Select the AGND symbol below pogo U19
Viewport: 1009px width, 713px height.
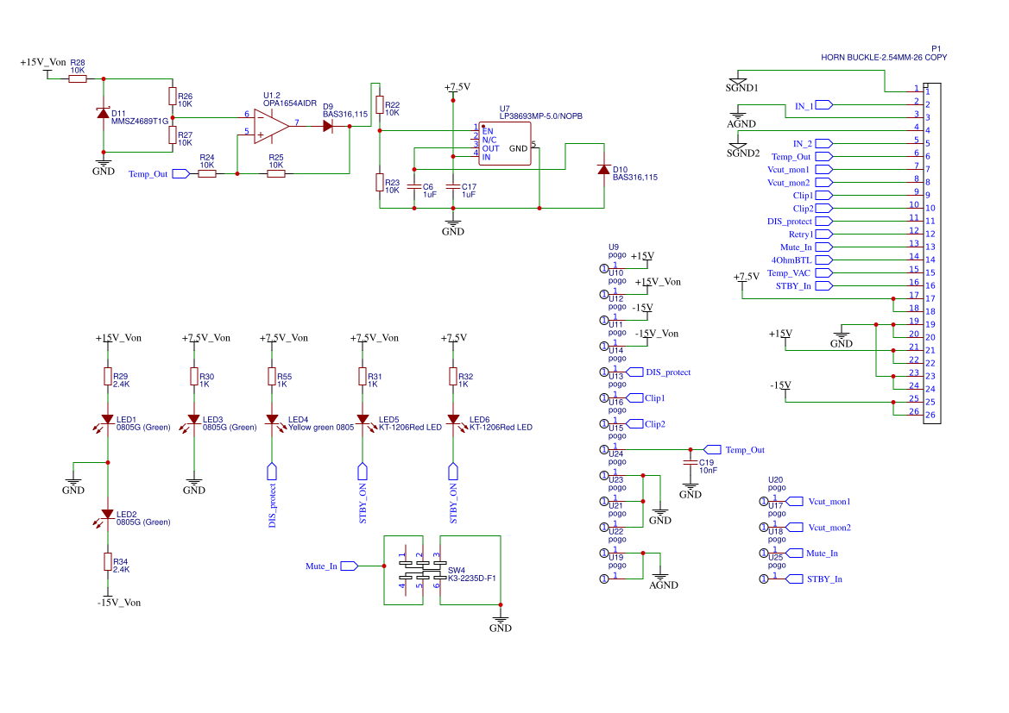click(x=660, y=579)
